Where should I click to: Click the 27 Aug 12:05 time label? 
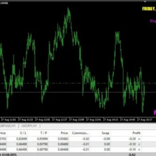pyautogui.click(x=43, y=120)
